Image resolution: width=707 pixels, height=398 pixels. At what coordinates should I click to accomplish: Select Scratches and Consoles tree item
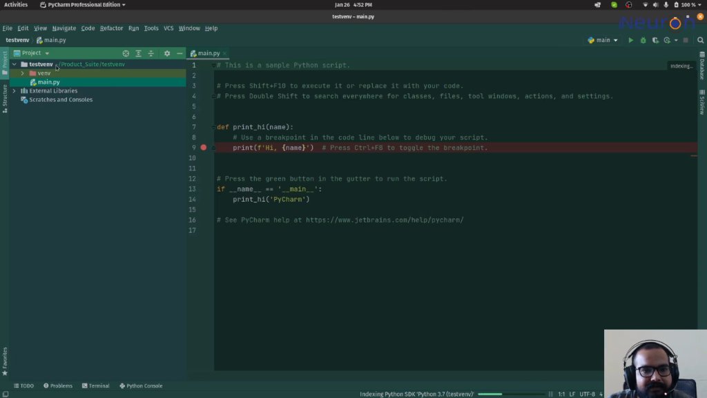[61, 99]
